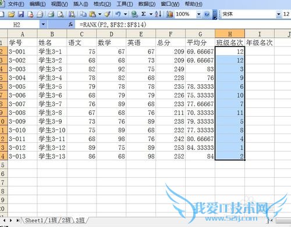291x227 pixels.
Task: Click the Spelling check icon
Action: 72,14
